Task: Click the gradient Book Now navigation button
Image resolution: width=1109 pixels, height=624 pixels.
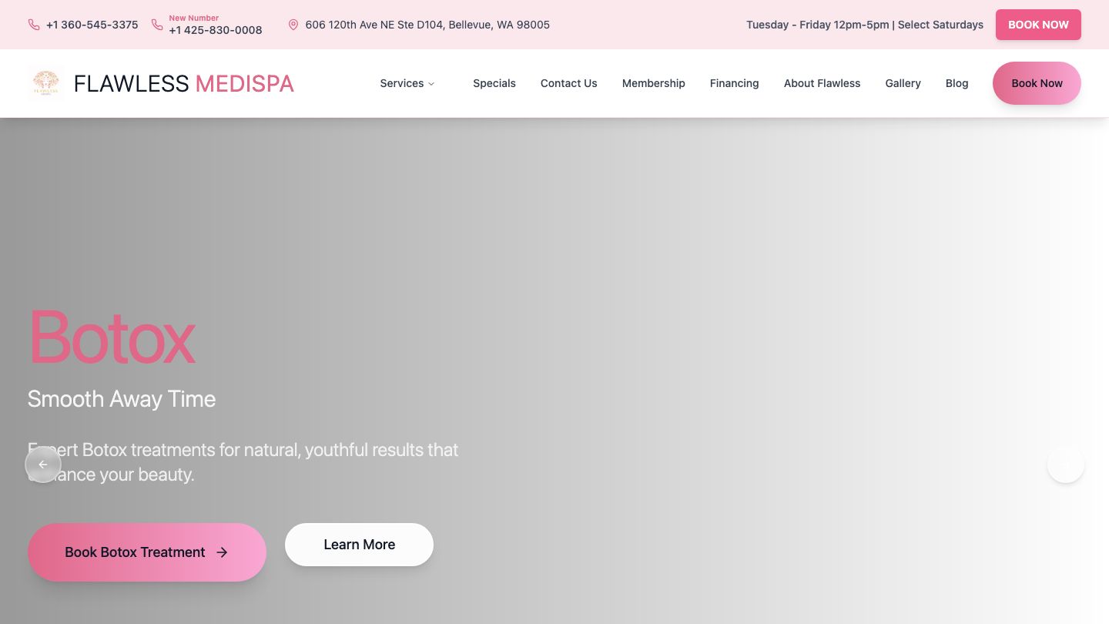Action: (1037, 83)
